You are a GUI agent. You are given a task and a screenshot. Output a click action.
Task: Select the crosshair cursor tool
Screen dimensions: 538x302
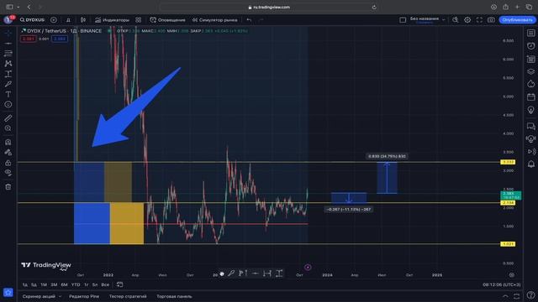tap(8, 33)
